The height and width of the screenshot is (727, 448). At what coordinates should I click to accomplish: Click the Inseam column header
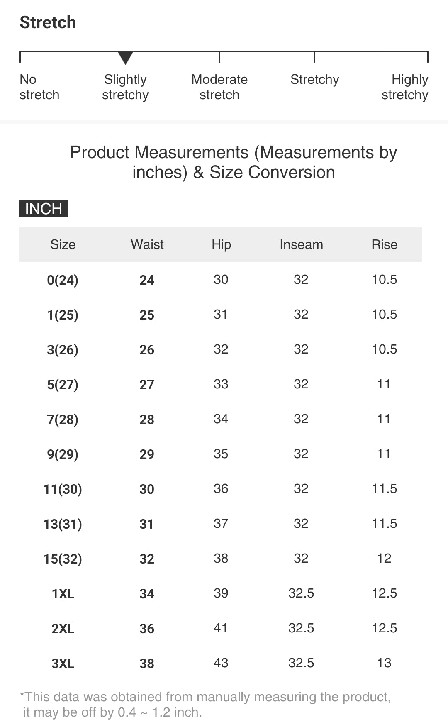point(301,244)
